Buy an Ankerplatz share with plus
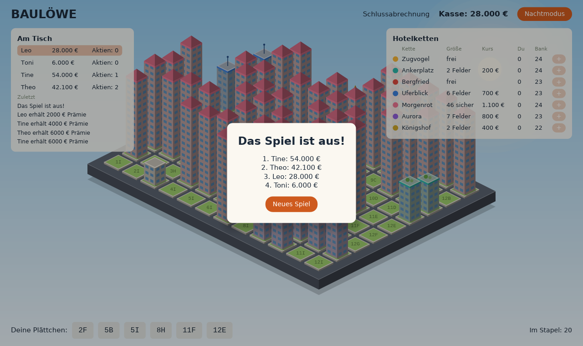This screenshot has height=346, width=583. click(x=559, y=71)
